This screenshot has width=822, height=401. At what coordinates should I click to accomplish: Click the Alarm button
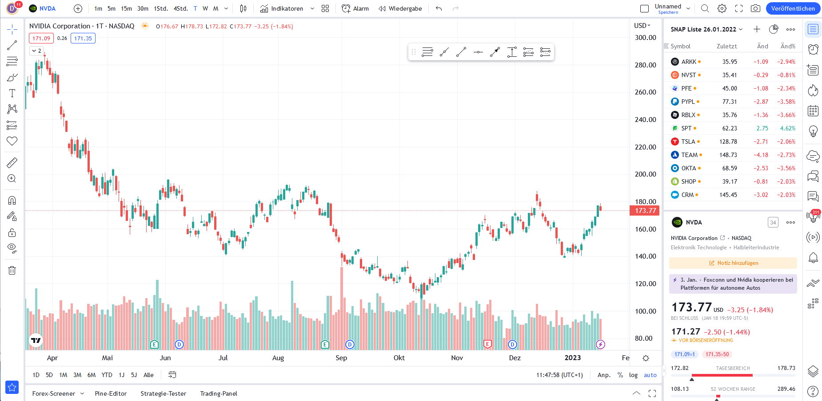point(355,8)
